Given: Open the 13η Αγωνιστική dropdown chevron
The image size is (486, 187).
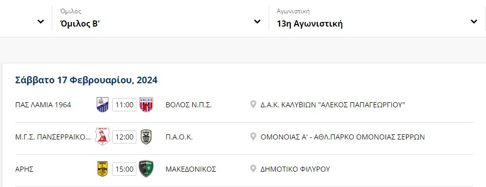Looking at the screenshot, I should pyautogui.click(x=474, y=21).
